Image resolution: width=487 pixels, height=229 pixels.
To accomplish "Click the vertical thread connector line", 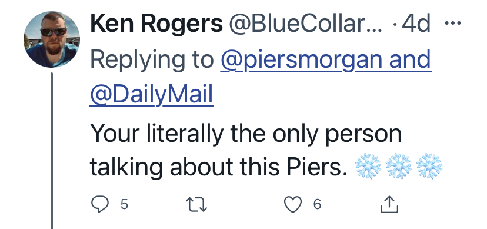I will (x=52, y=151).
